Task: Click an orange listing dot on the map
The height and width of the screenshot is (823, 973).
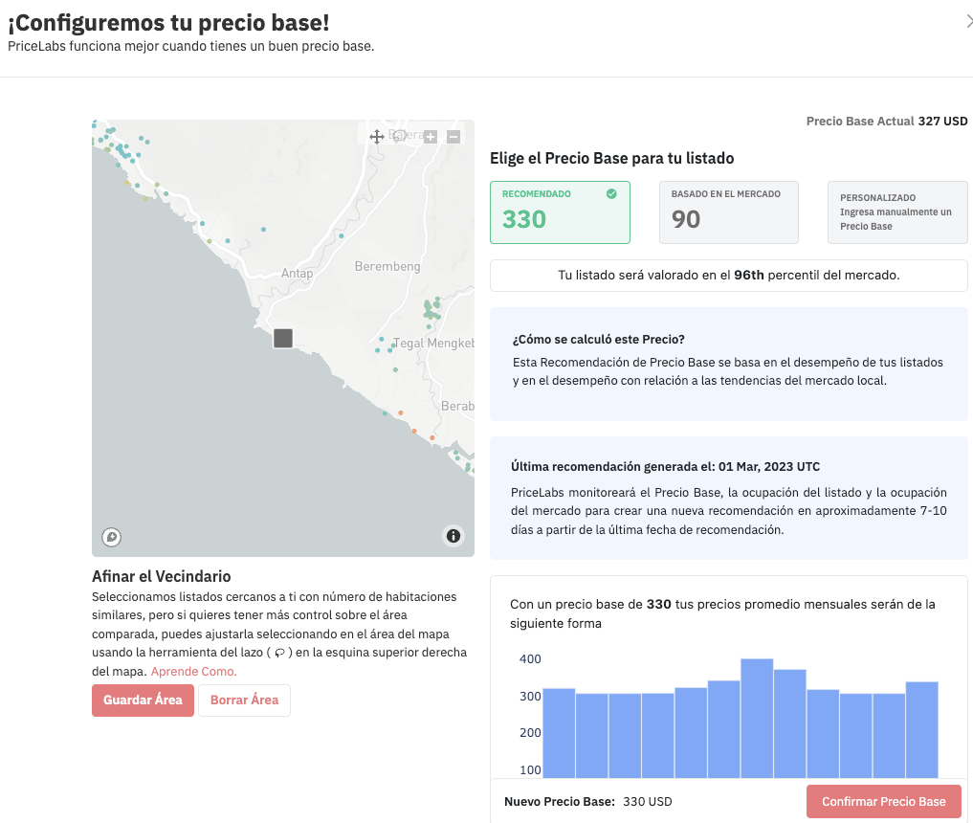Action: click(x=401, y=413)
